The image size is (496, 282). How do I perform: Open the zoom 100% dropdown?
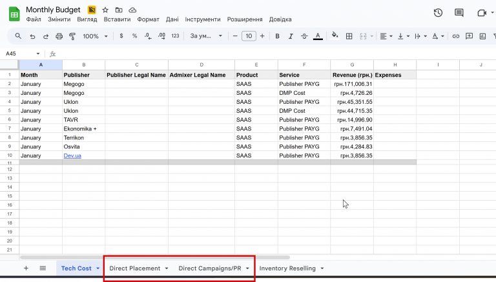95,36
